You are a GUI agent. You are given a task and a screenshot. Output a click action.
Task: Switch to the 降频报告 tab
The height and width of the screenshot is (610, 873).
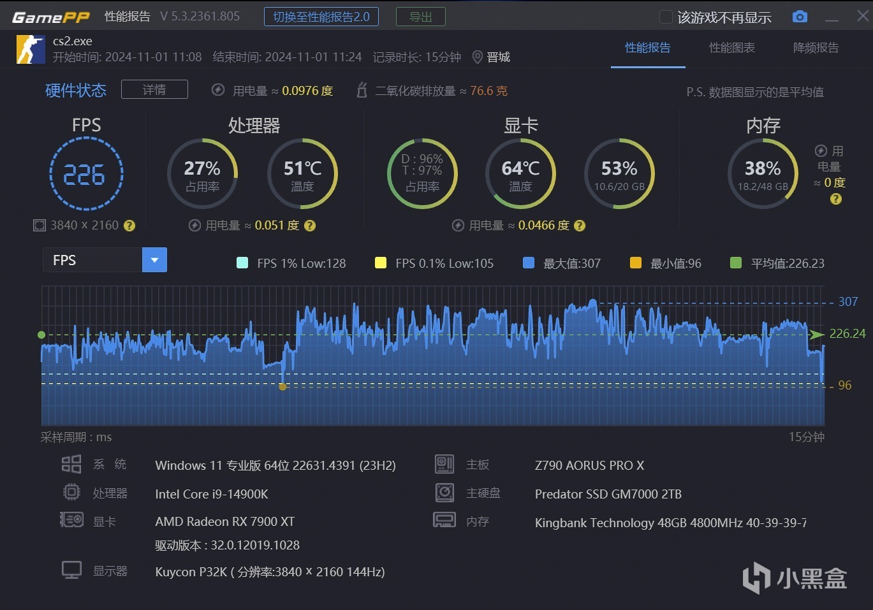[816, 48]
